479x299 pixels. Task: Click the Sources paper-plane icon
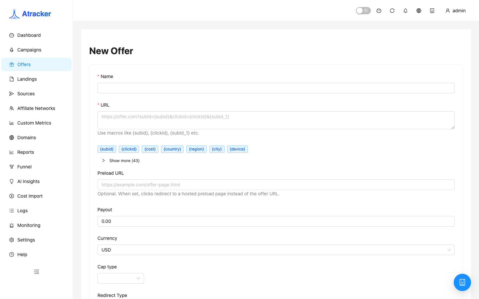[x=12, y=94]
